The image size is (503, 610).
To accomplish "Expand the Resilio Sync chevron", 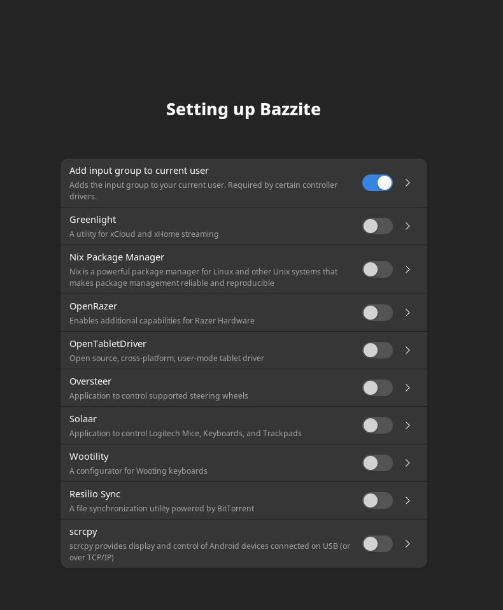I will pyautogui.click(x=408, y=500).
